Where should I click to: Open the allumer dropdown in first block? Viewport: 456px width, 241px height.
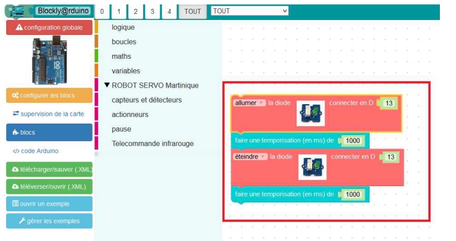tap(249, 103)
